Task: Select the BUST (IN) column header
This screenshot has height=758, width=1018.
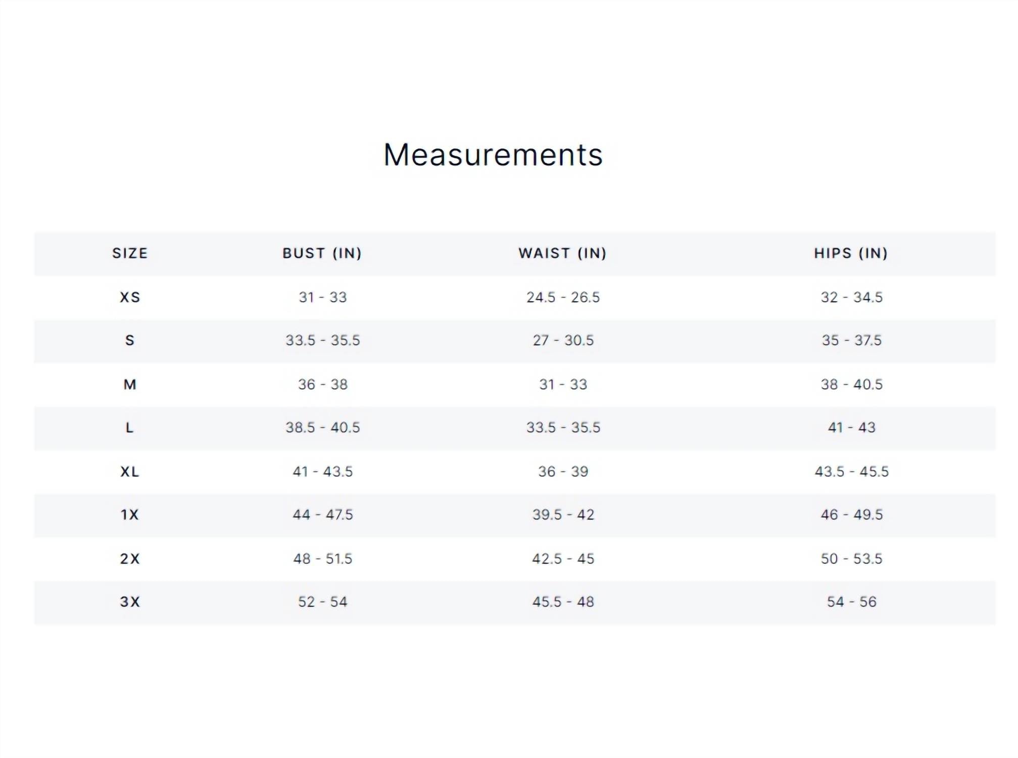Action: click(x=322, y=253)
